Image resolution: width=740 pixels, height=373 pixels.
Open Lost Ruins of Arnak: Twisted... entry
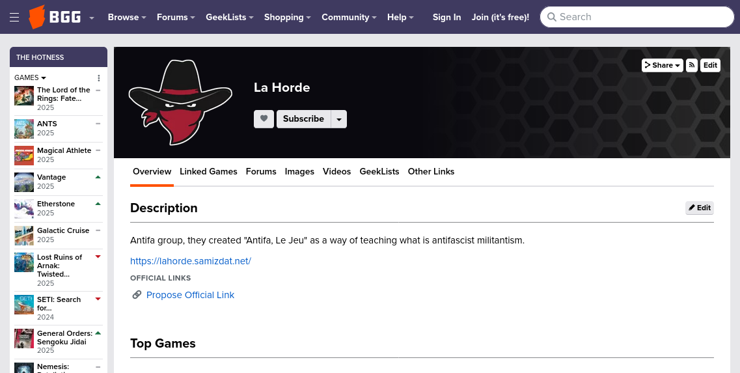pos(59,266)
